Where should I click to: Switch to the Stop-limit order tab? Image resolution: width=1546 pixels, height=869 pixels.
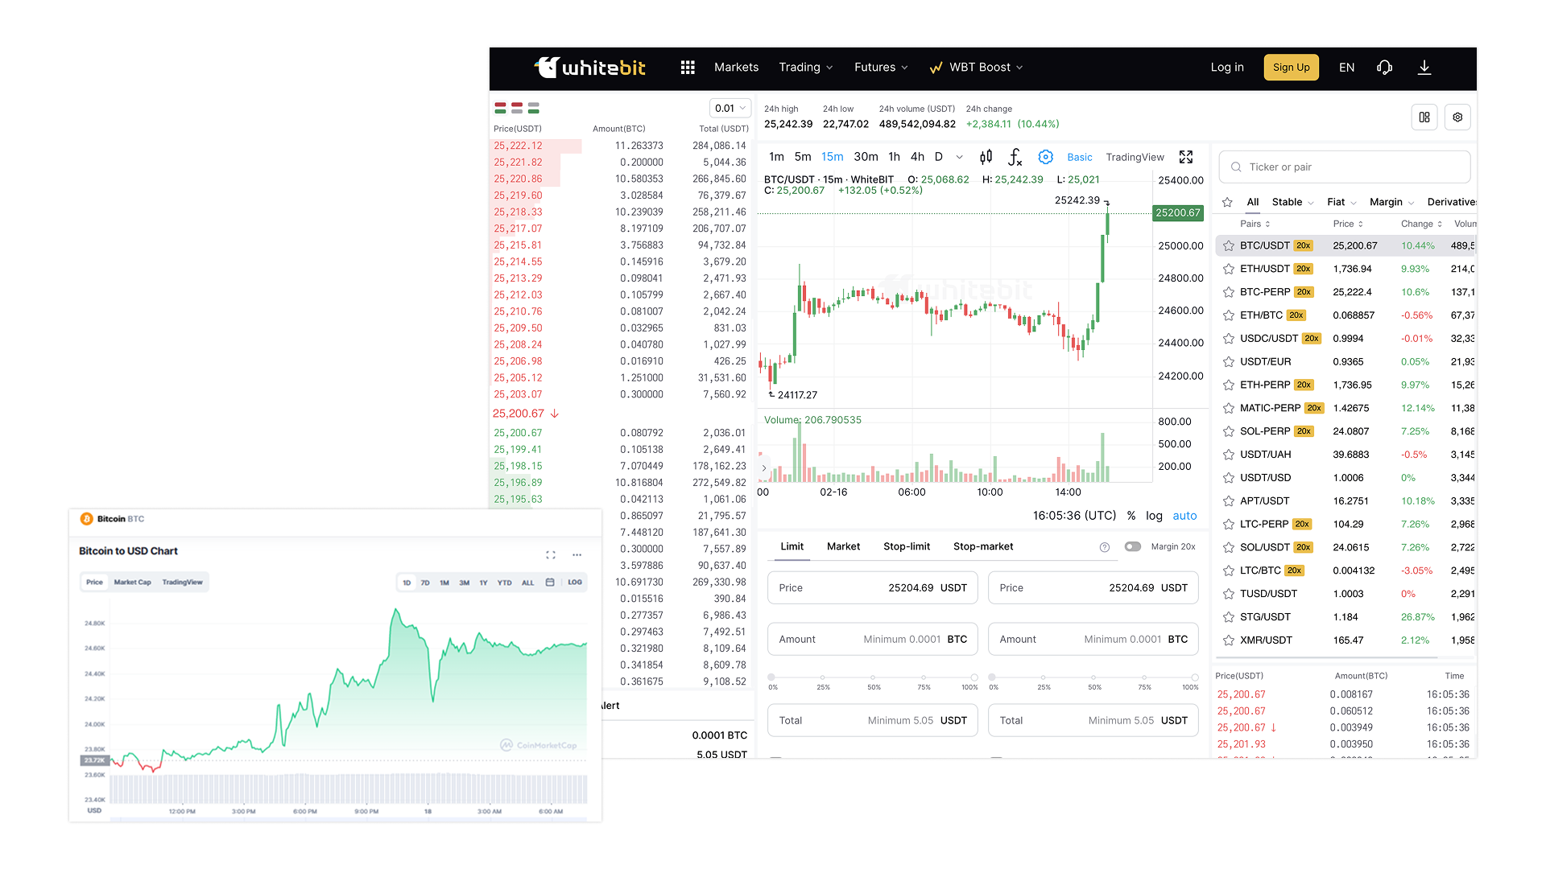click(907, 546)
